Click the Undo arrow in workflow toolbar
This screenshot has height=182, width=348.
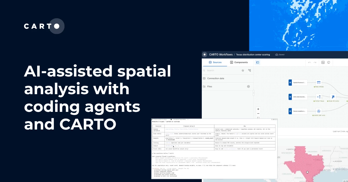pos(310,62)
